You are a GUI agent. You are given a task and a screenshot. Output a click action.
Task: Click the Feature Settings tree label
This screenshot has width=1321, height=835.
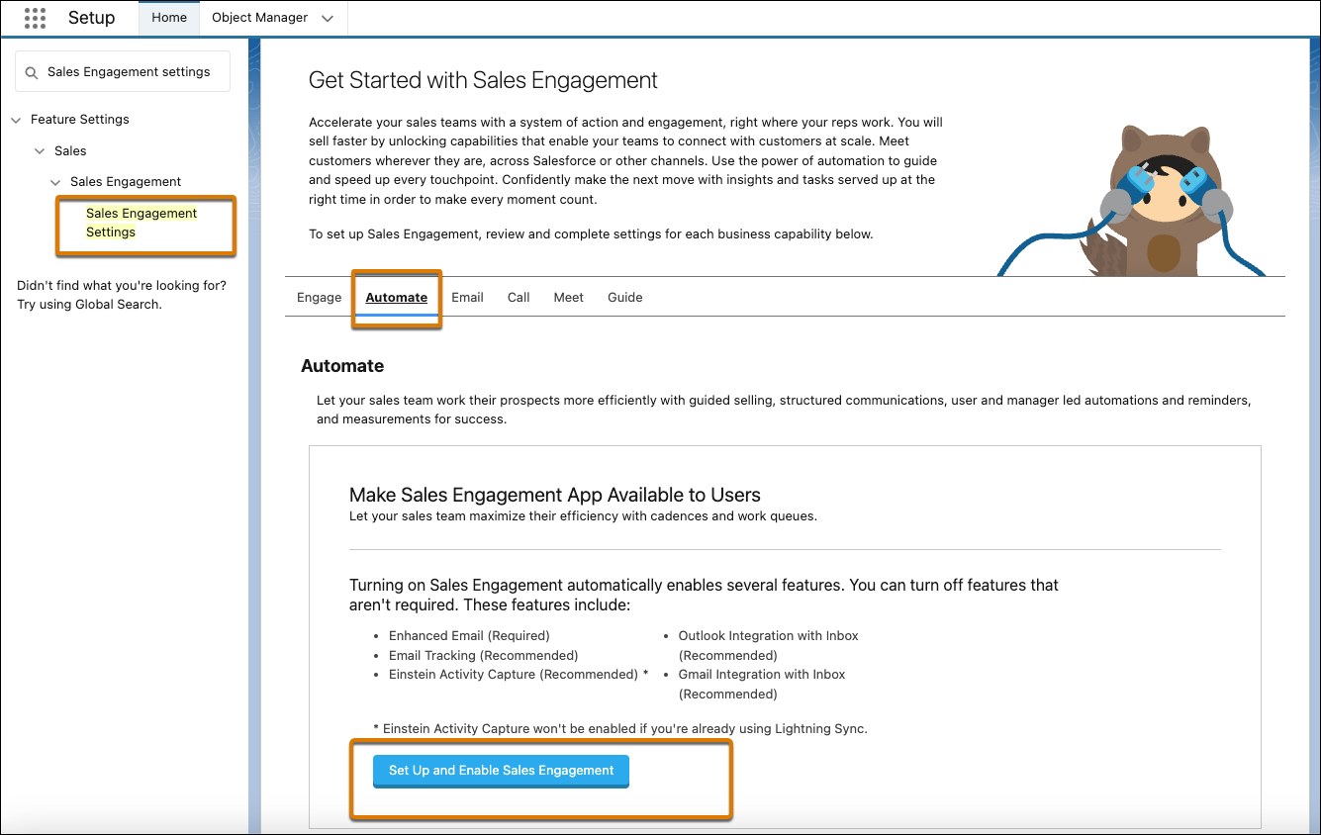pyautogui.click(x=80, y=120)
